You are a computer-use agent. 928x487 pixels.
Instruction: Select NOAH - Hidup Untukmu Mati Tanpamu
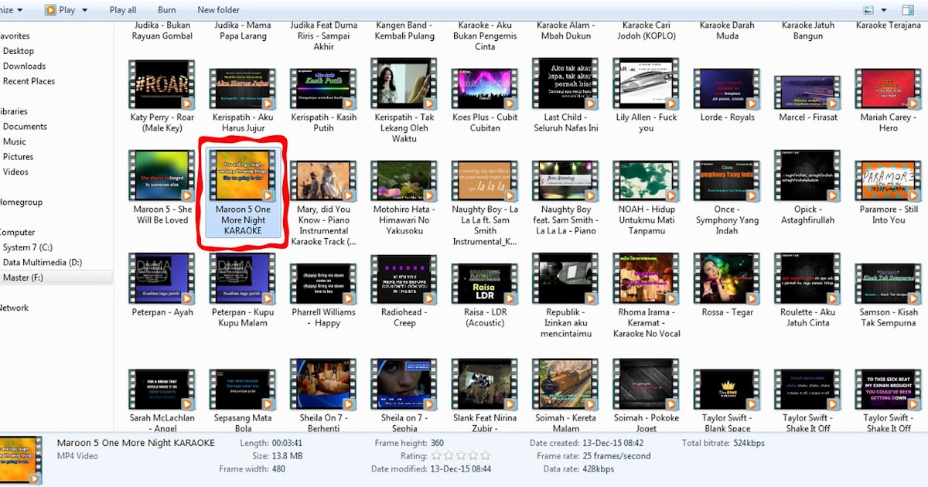[646, 198]
